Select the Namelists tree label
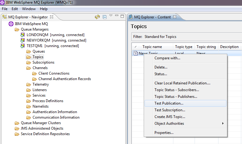 coord(41,106)
